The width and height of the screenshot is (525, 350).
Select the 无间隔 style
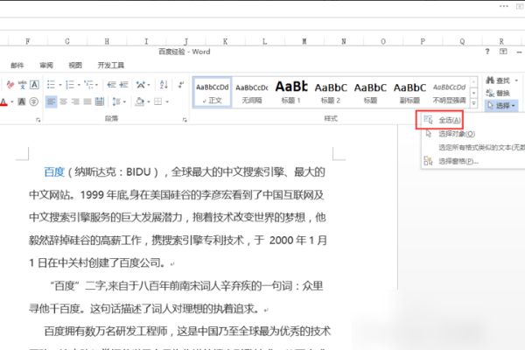tap(252, 92)
